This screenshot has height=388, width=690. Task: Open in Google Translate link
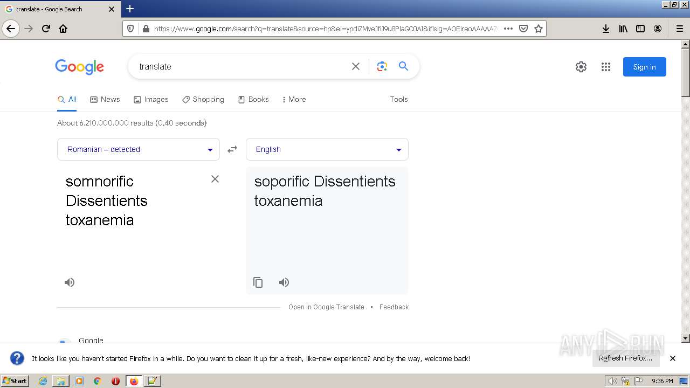326,307
